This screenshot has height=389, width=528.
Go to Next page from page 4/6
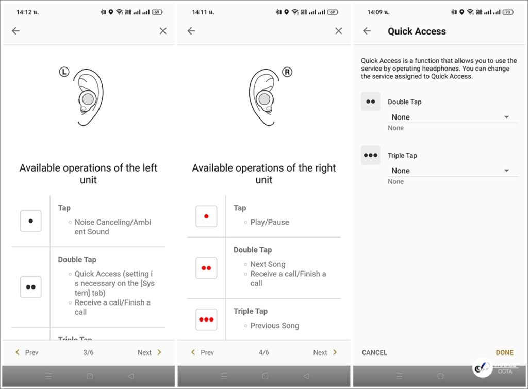pos(325,352)
